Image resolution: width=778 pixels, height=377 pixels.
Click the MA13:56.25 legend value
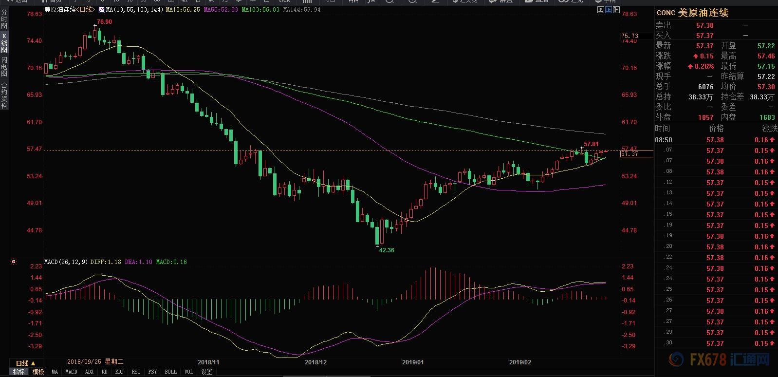pos(183,9)
